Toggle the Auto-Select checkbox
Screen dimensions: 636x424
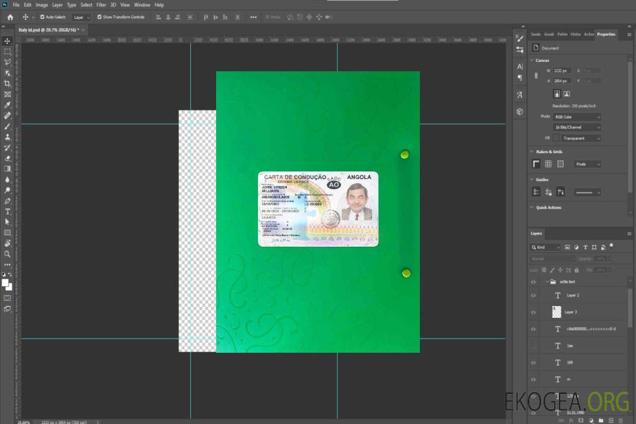pyautogui.click(x=42, y=17)
